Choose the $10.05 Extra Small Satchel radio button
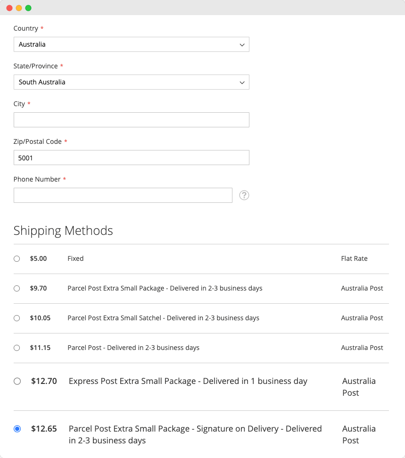Screen dimensions: 405x458 17,318
